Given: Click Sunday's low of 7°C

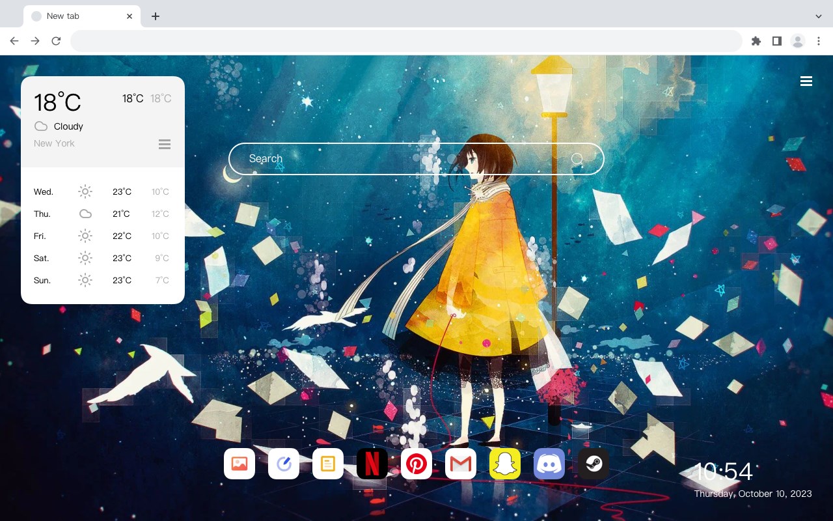Looking at the screenshot, I should [162, 280].
